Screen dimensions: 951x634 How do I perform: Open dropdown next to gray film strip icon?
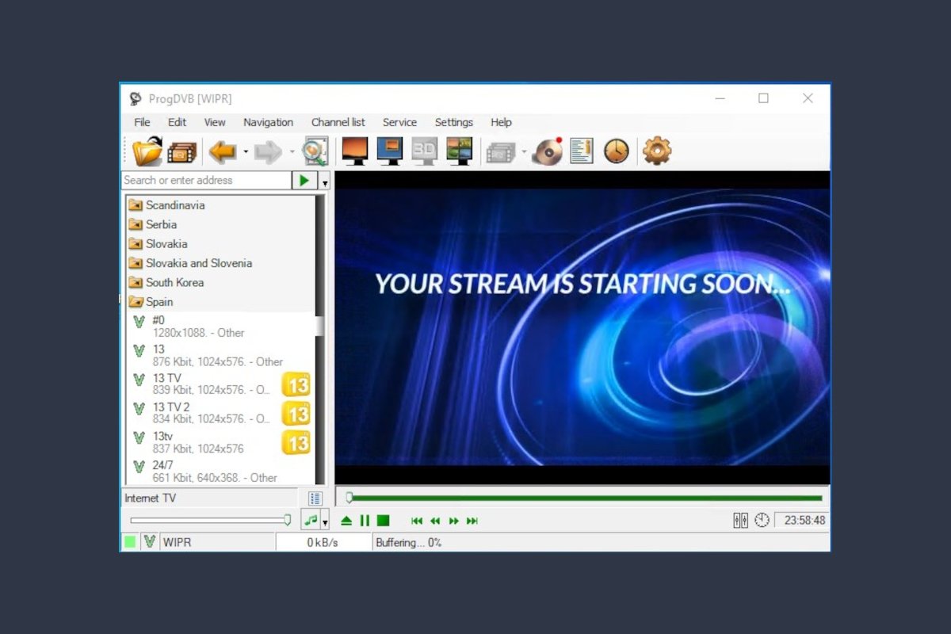pos(524,151)
